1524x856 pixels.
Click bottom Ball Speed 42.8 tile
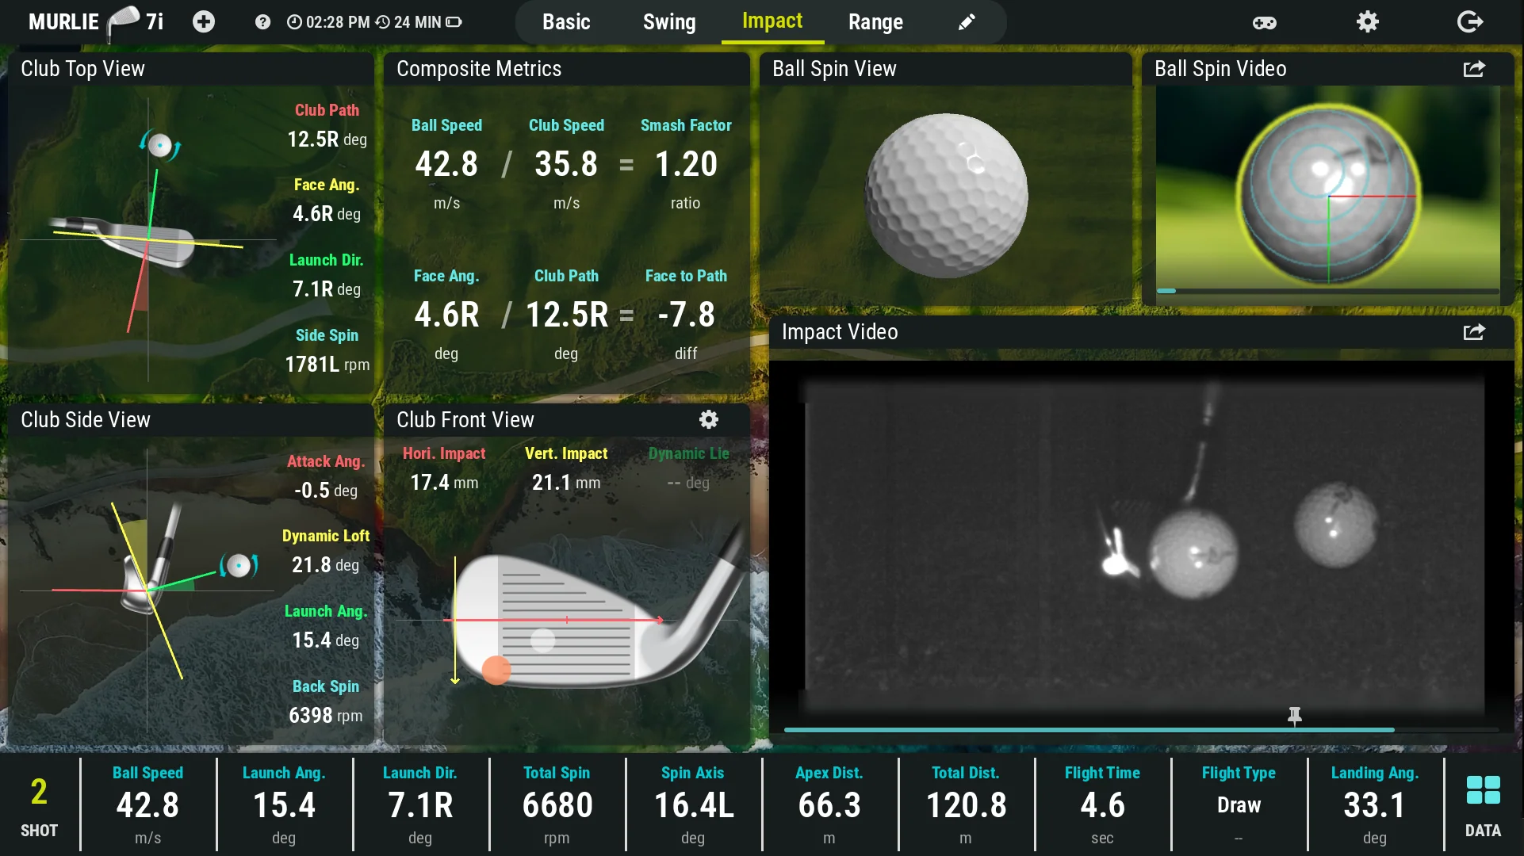(x=147, y=805)
